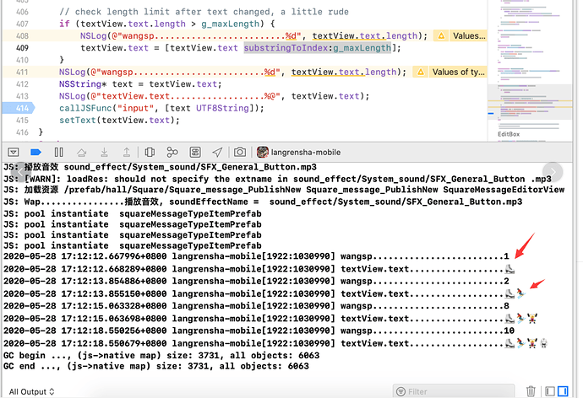Screen dimensions: 583x398
Task: Click substringToIndex:g_maxLength in line 409
Action: pos(318,48)
